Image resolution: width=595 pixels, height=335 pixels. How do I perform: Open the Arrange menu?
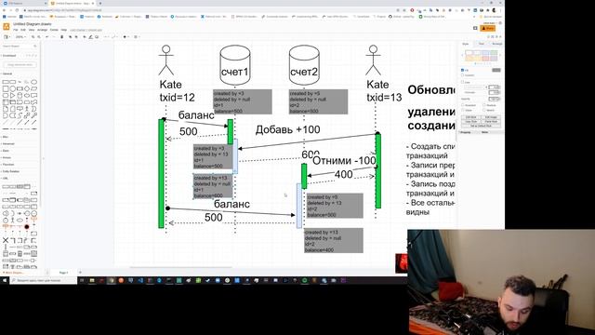[x=43, y=30]
